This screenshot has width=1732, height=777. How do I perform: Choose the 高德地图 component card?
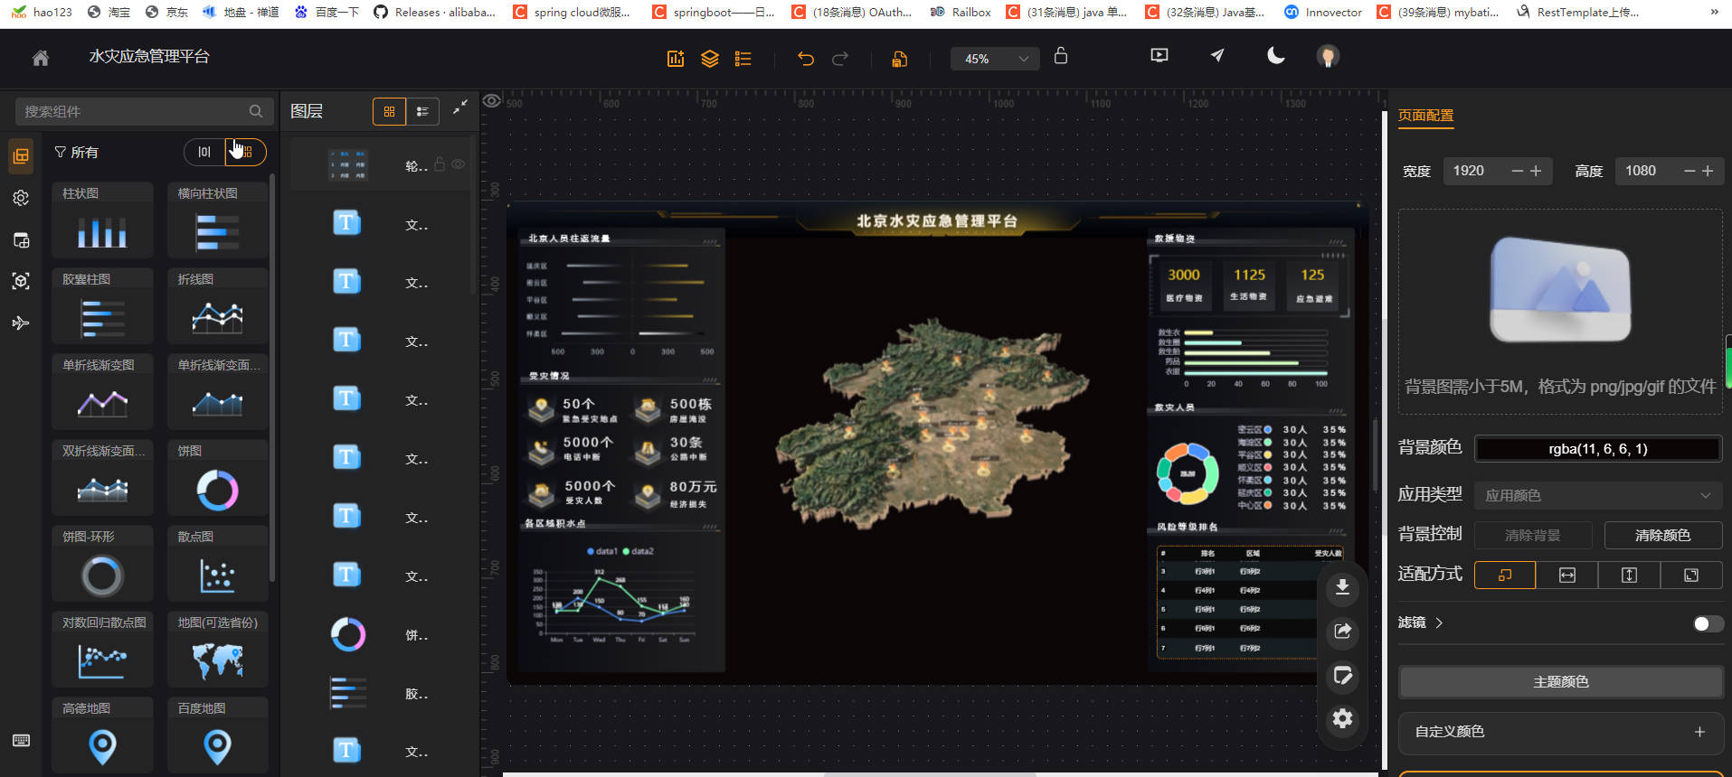[x=102, y=735]
